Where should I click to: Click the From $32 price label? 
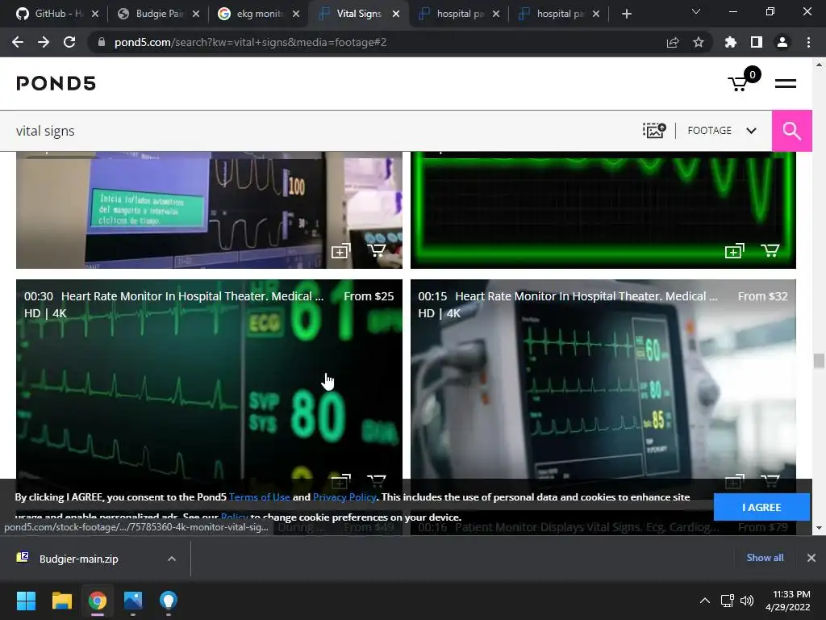tap(763, 296)
